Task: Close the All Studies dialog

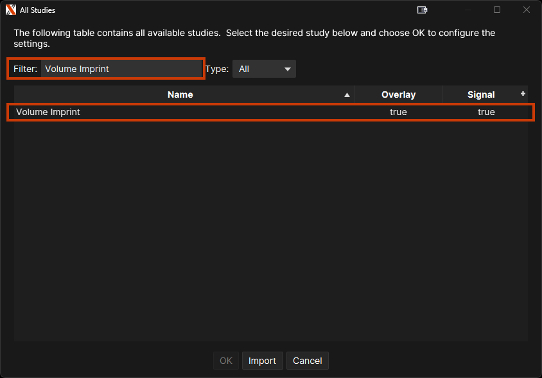Action: pos(526,10)
